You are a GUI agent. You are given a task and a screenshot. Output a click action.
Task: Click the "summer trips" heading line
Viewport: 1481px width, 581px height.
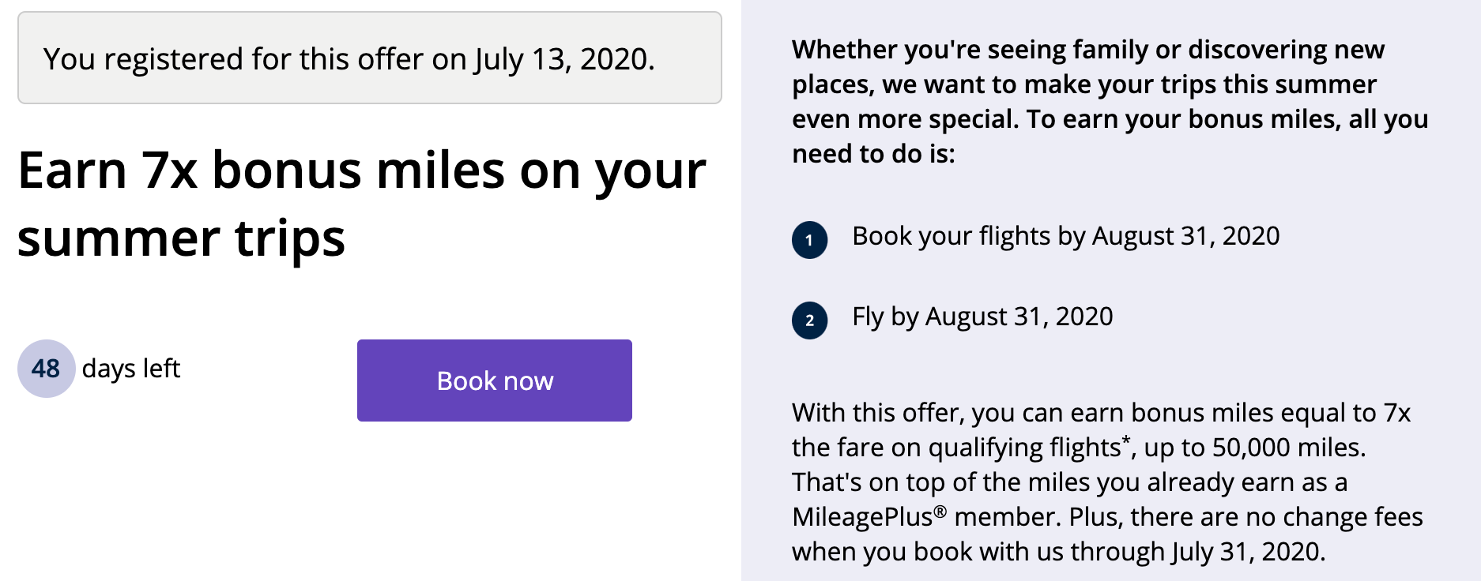point(182,238)
